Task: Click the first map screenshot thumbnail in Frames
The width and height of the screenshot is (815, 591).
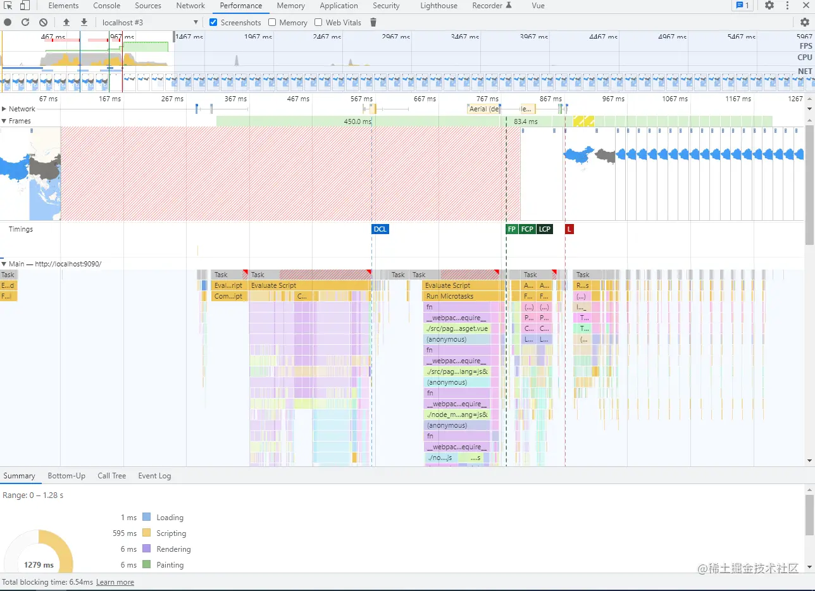Action: pos(30,173)
